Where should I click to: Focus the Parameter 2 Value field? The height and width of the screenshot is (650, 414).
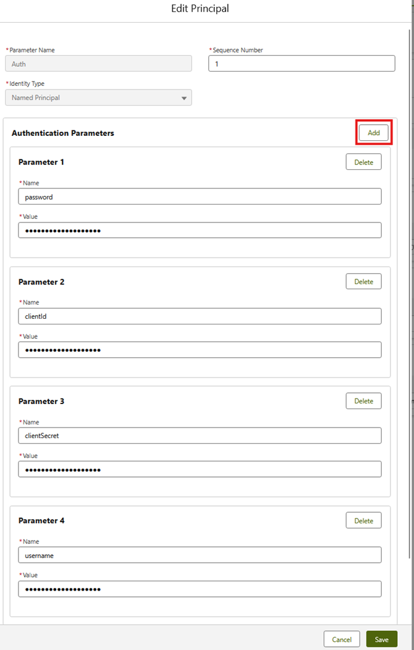coord(200,350)
